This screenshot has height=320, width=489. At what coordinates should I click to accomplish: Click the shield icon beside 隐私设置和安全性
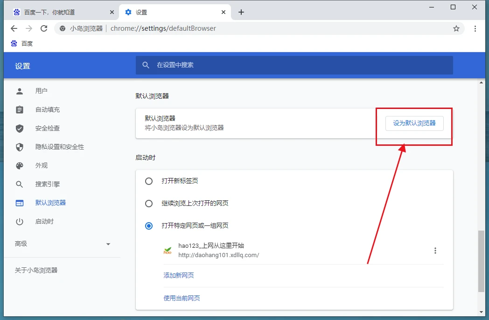(20, 147)
